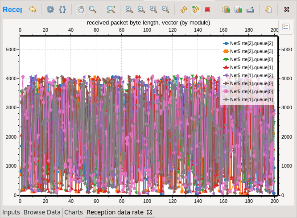297x218 pixels.
Task: Open the chart script editor braces icon
Action: point(62,9)
